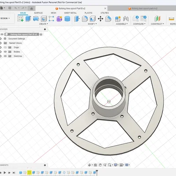Open the Design workspace dropdown
This screenshot has height=176, width=176.
5,18
